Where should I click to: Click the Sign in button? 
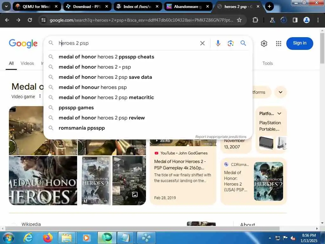[300, 43]
